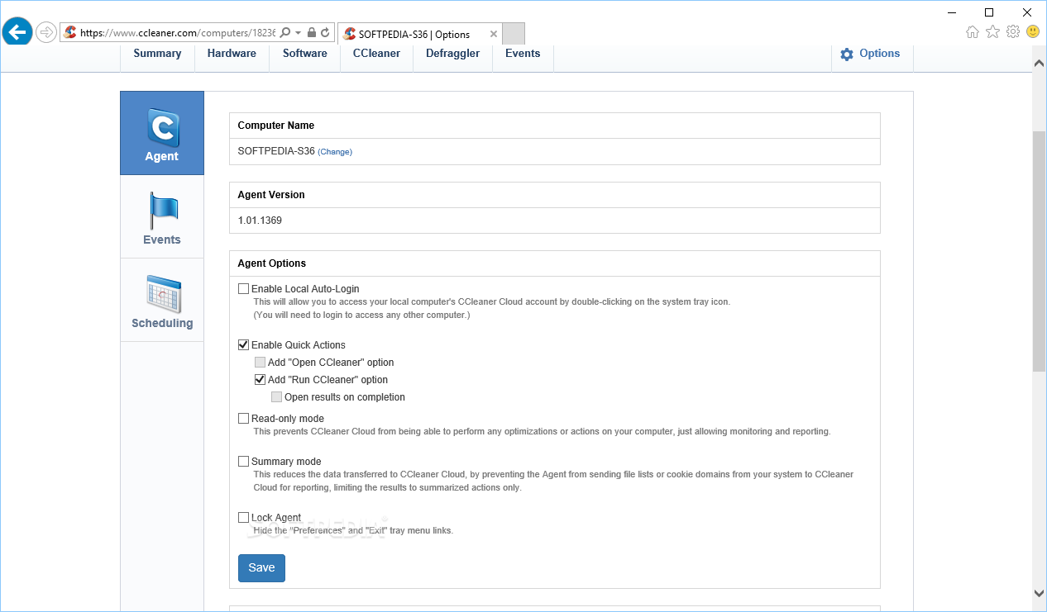
Task: Click the Options link text
Action: tap(879, 54)
